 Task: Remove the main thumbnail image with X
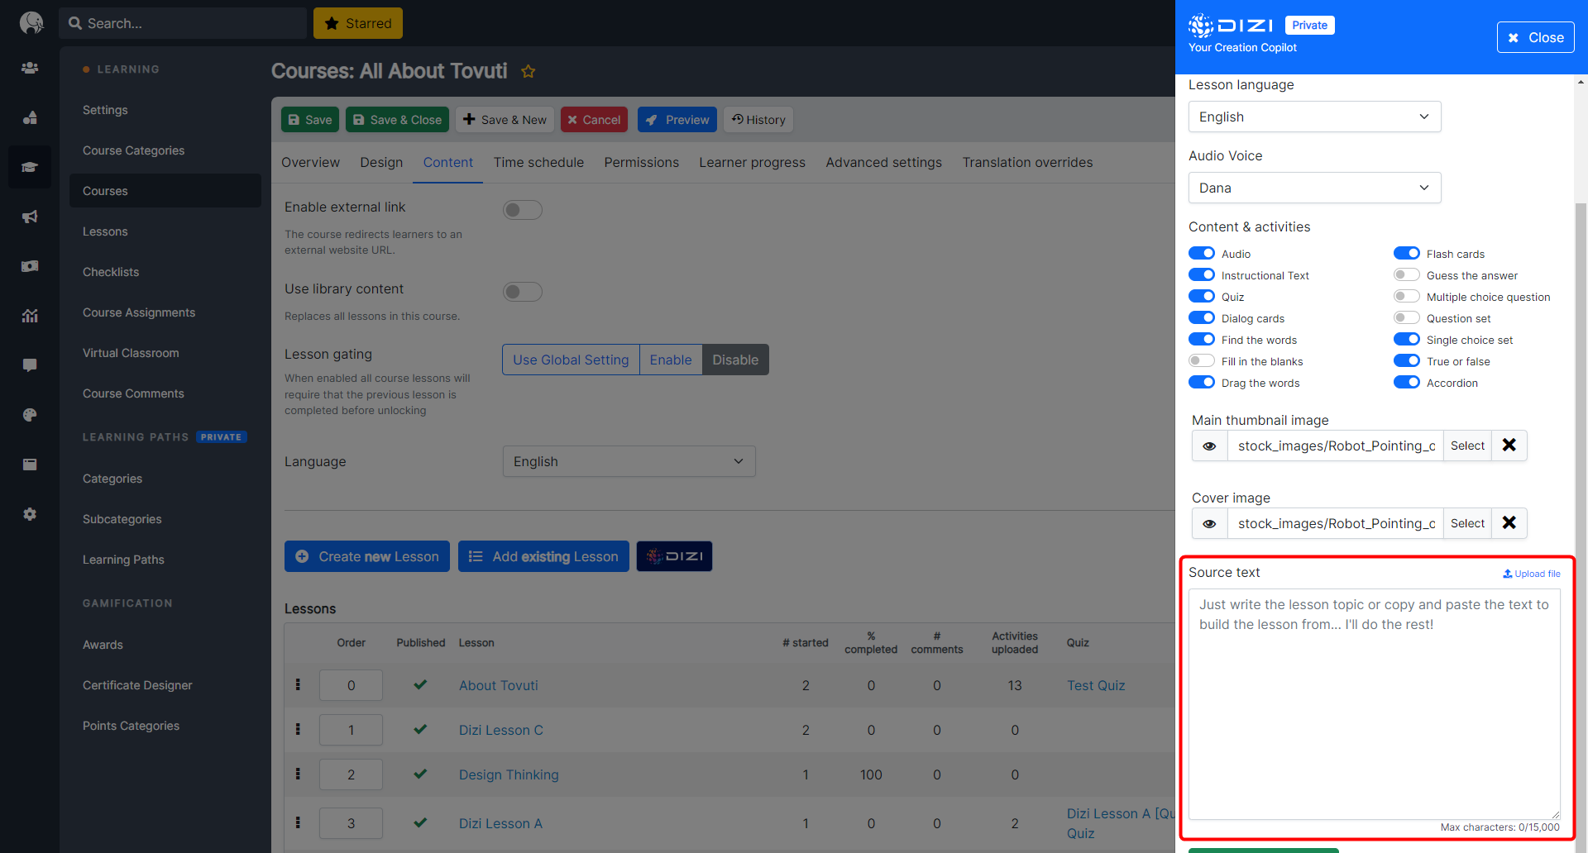pyautogui.click(x=1509, y=446)
